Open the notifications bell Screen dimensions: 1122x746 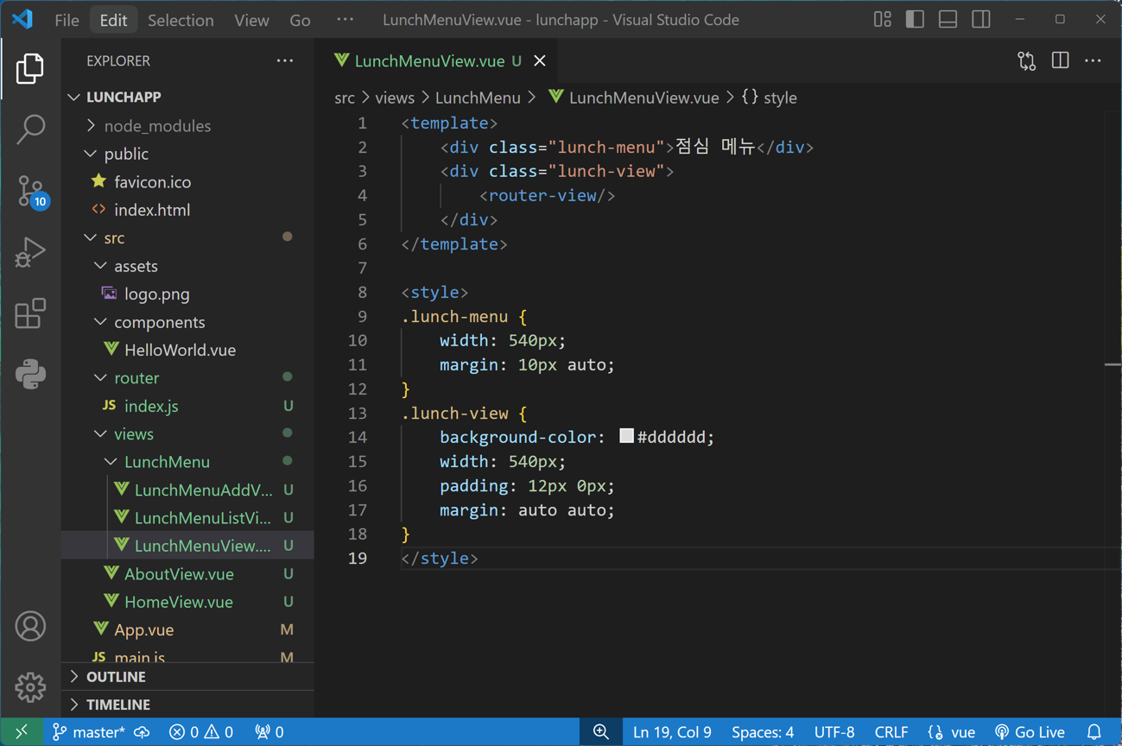point(1094,732)
